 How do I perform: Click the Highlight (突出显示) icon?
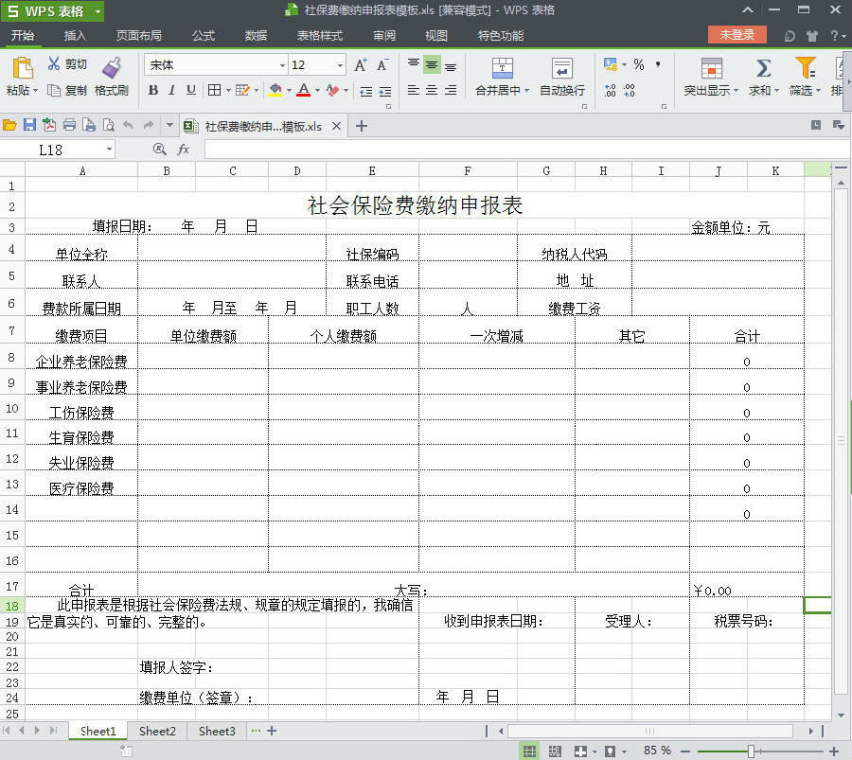[711, 68]
